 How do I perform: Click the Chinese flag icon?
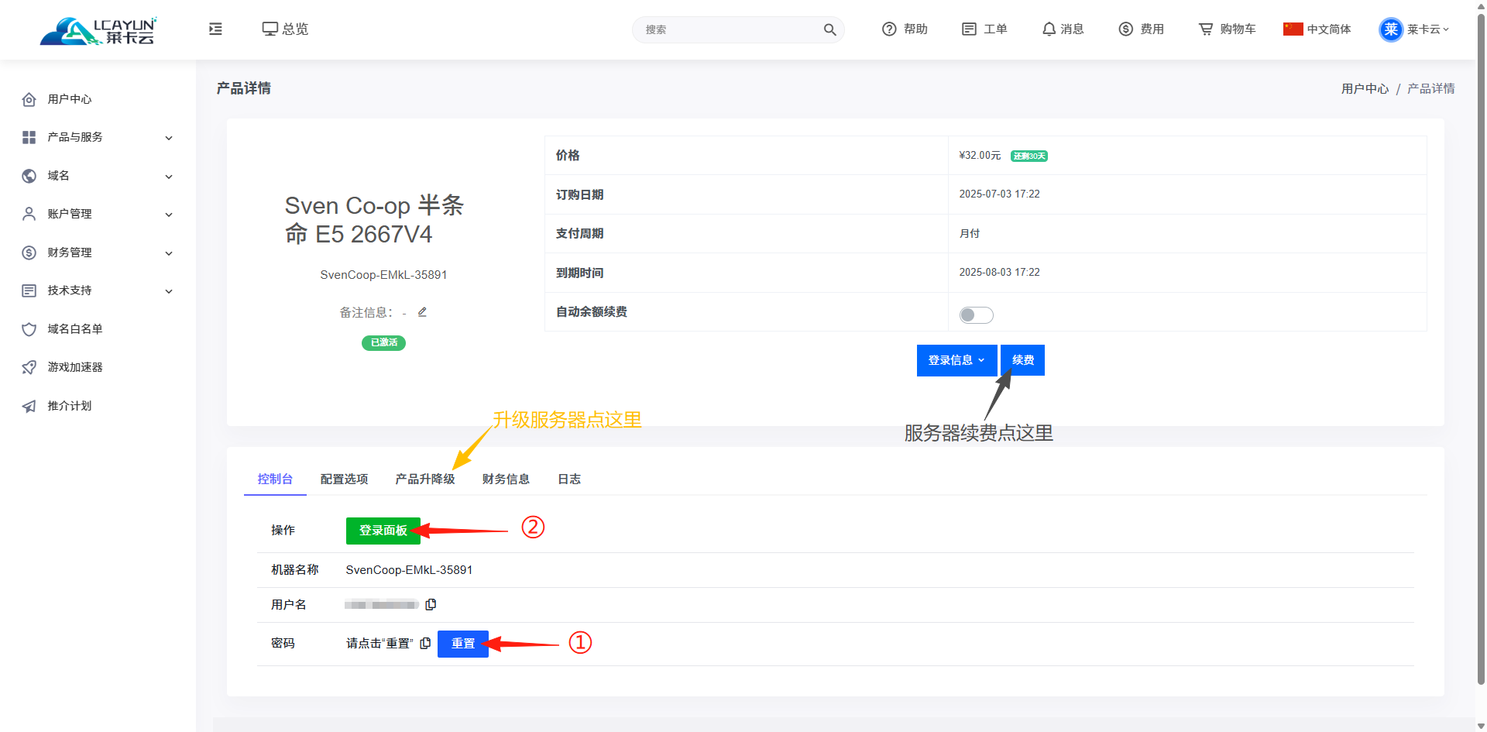click(1293, 29)
